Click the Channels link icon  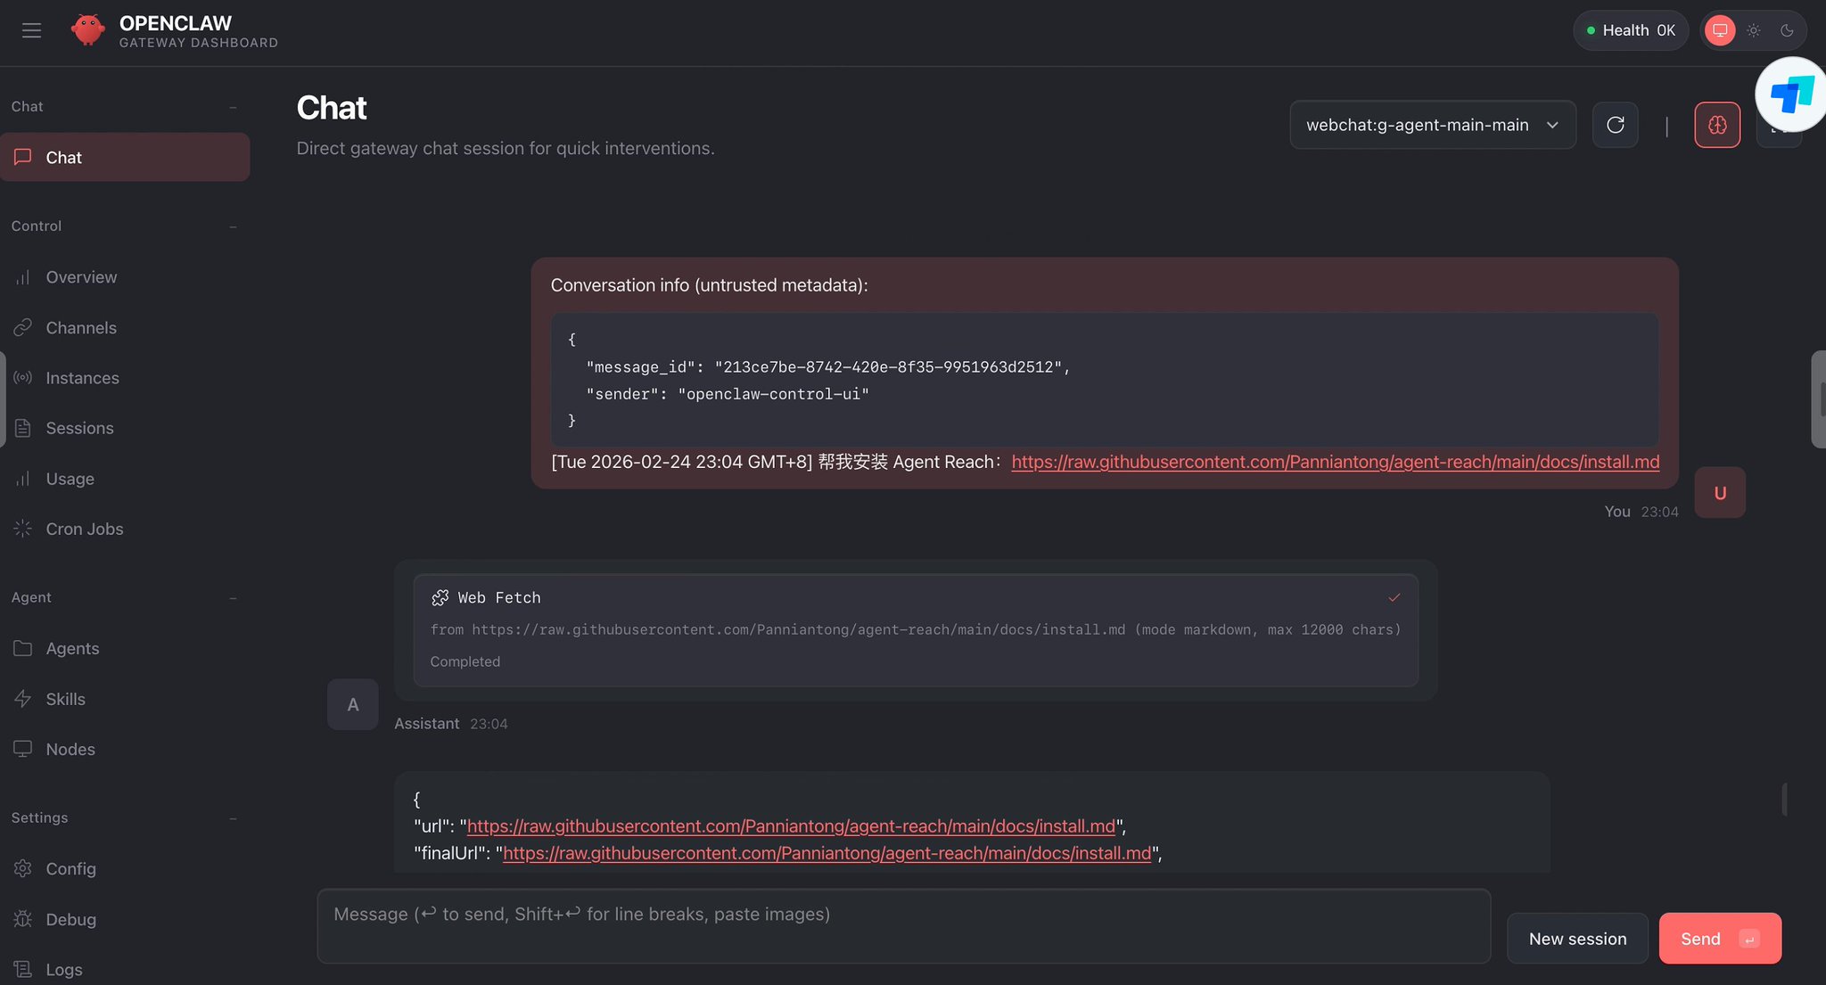pos(23,328)
